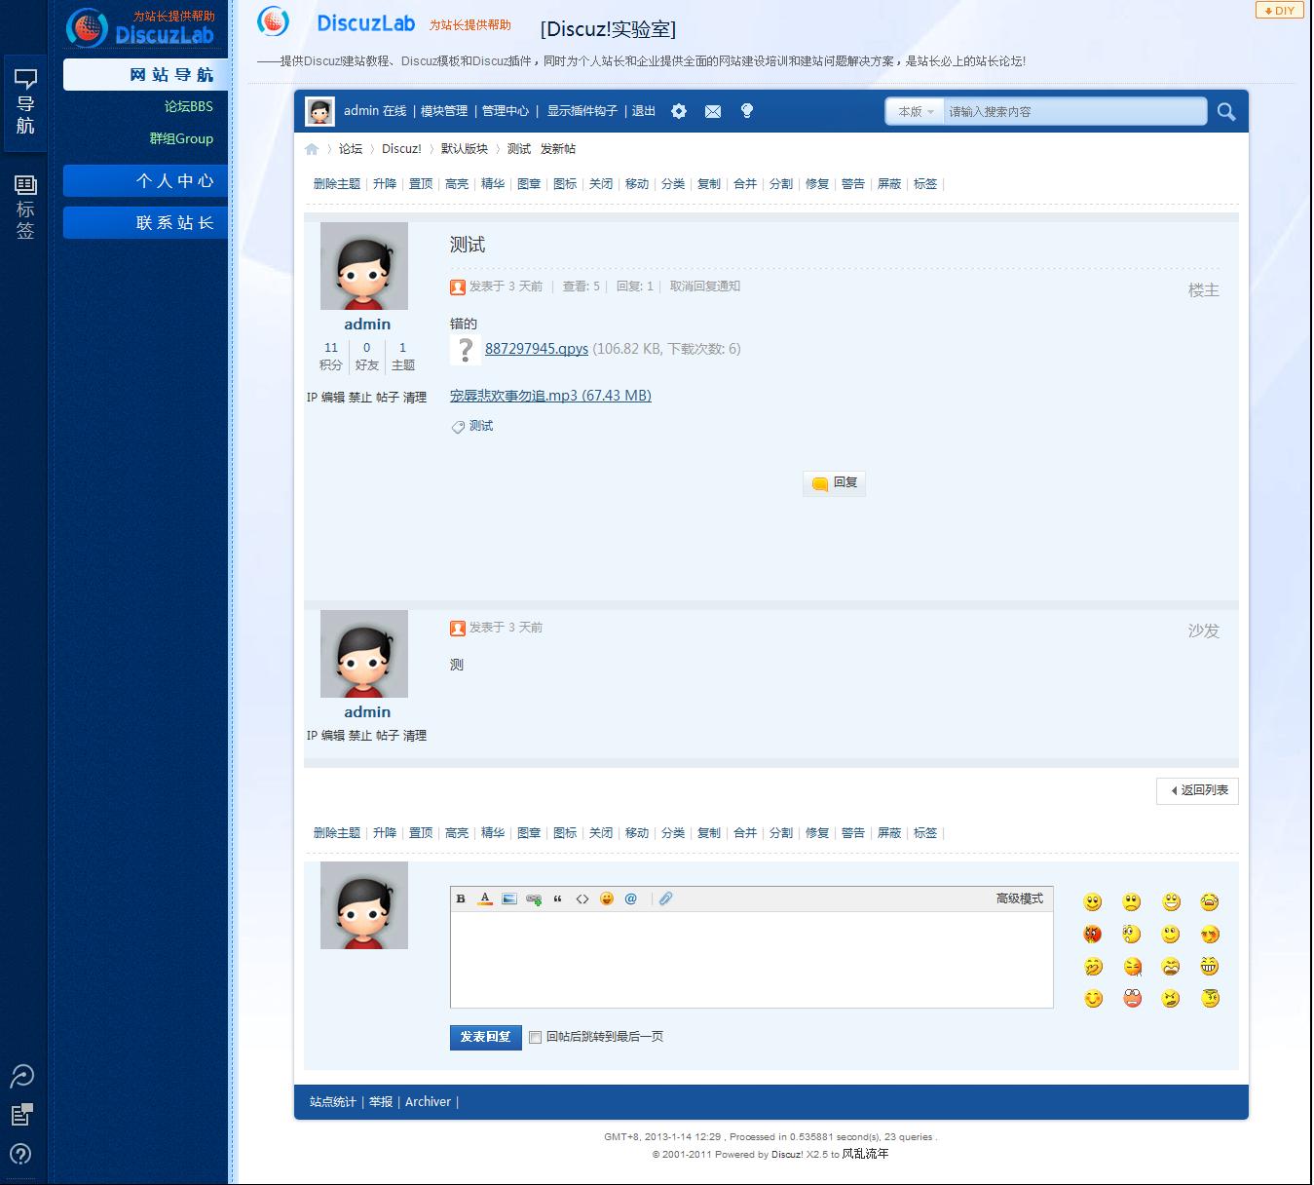Click the settings gear icon in header
Screen dimensions: 1314x1185
679,111
